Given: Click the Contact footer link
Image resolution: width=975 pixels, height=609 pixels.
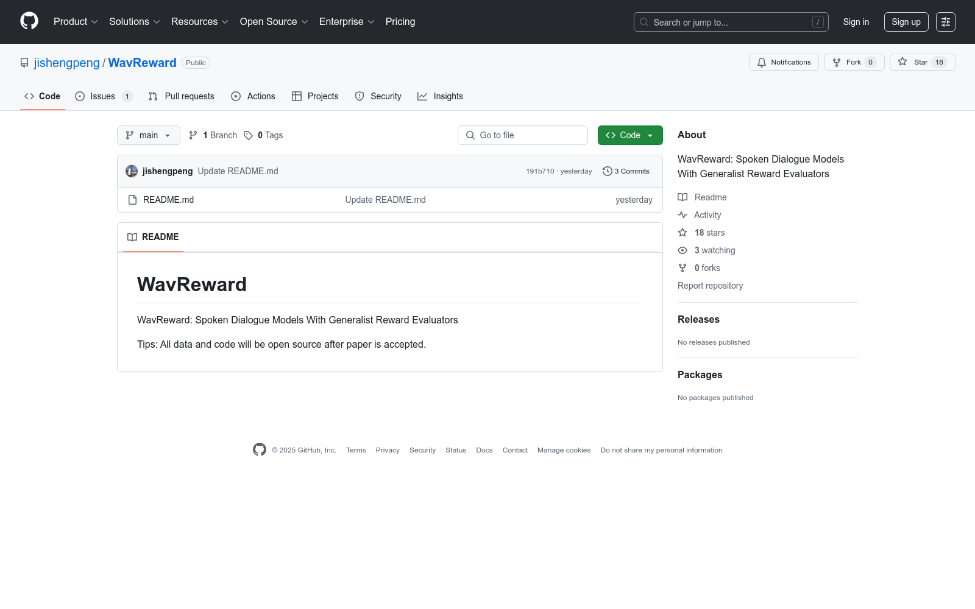Looking at the screenshot, I should click(515, 450).
